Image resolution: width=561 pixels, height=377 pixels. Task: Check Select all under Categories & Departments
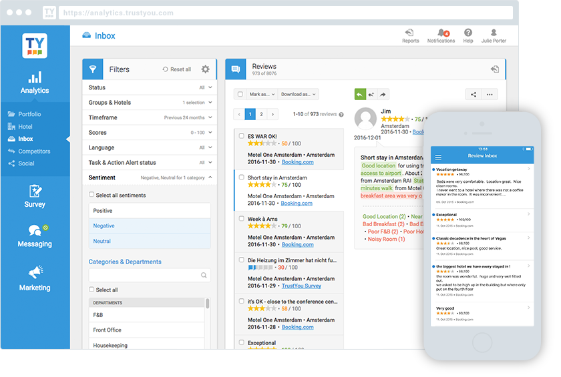click(91, 290)
